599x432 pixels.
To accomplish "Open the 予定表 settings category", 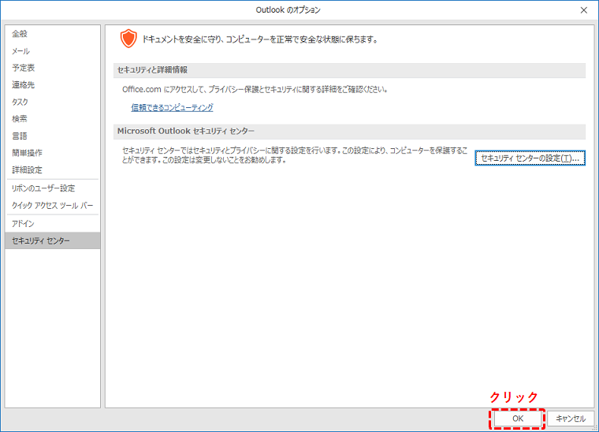I will pyautogui.click(x=52, y=68).
